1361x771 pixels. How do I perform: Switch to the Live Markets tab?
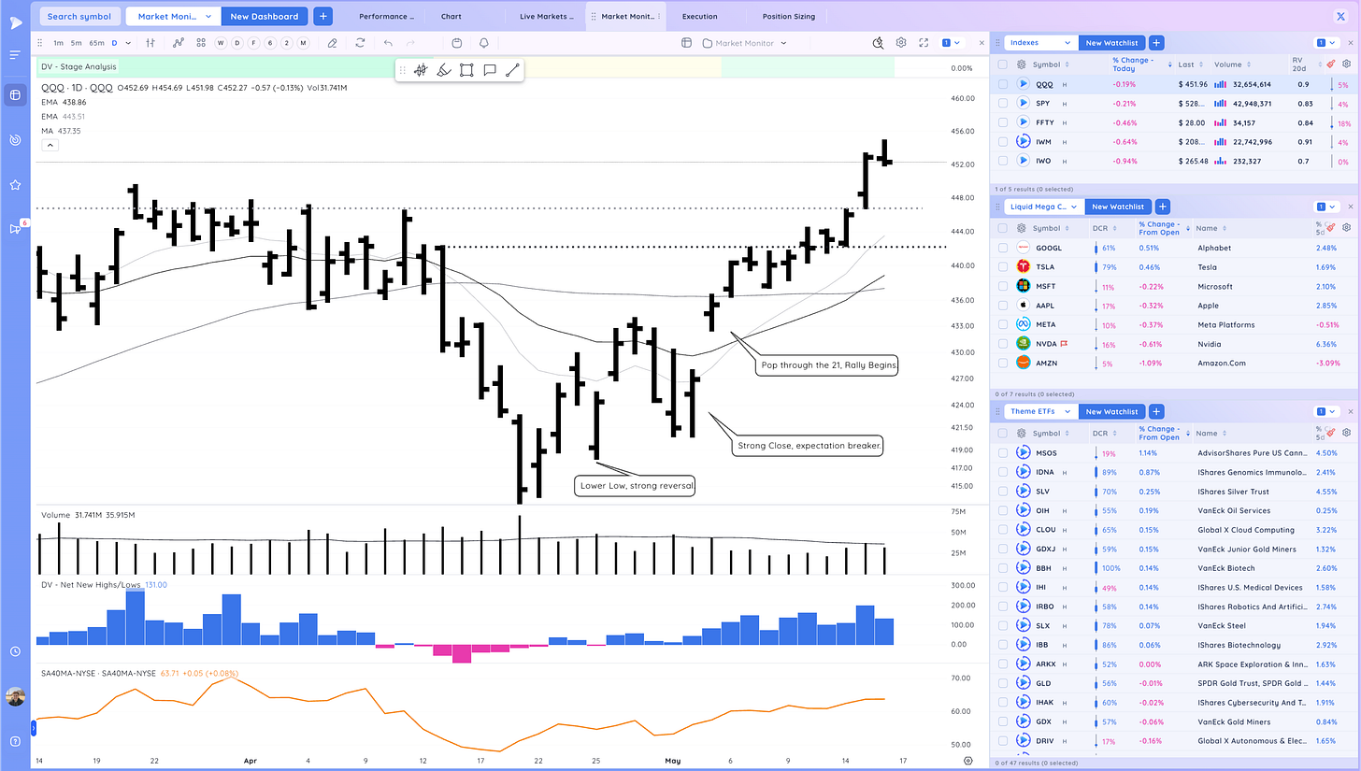(x=547, y=16)
